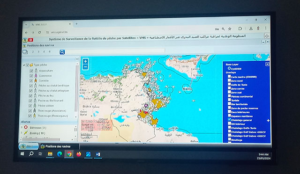This screenshot has width=300, height=174.
Task: Click the red Détresse alert icon
Action: click(x=26, y=127)
